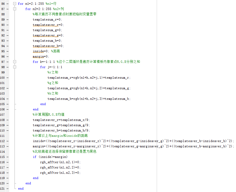Screen dimensions: 236x192
Task: Click the templatesum_r=rgb(n1+k,n2+j,1) statement
Action: 89,78
